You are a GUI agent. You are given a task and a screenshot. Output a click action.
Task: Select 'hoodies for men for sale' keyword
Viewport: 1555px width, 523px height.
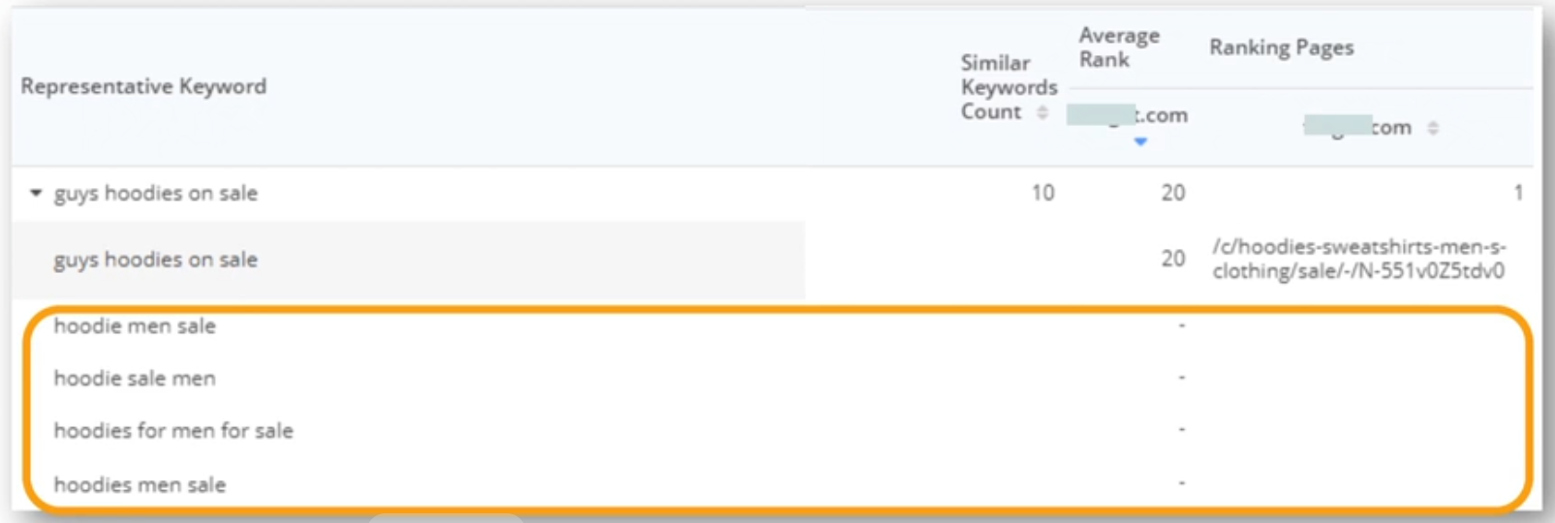[173, 430]
